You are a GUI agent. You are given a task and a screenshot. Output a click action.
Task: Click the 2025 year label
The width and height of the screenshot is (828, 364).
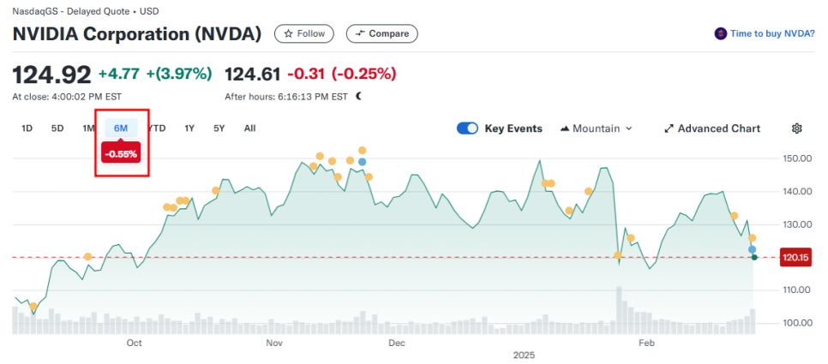(x=525, y=355)
